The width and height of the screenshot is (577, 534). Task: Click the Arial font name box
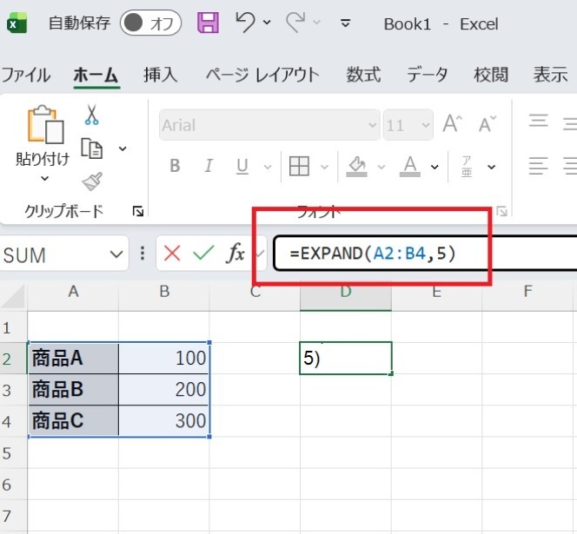[x=269, y=125]
